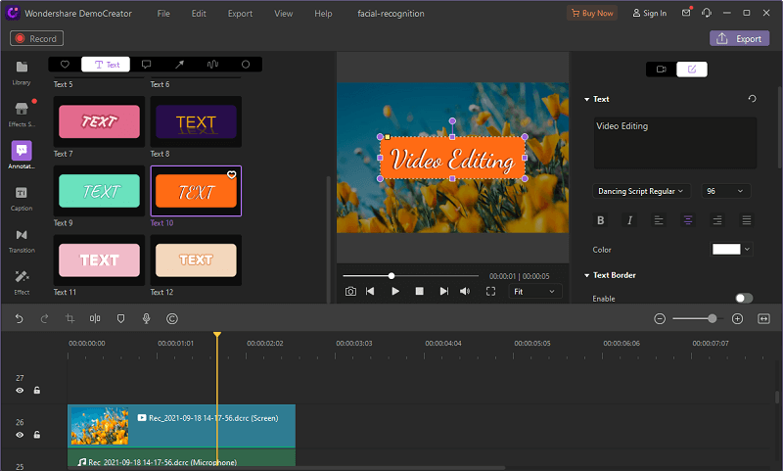Enable the Text Border switch
This screenshot has height=471, width=783.
click(743, 298)
